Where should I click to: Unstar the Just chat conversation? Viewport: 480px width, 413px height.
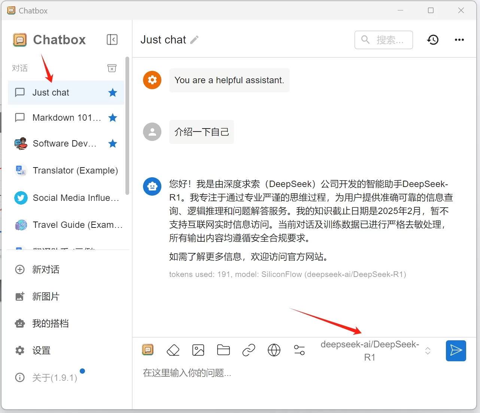113,93
